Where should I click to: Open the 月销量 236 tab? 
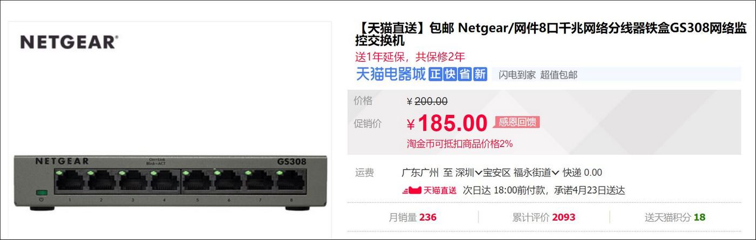click(413, 217)
